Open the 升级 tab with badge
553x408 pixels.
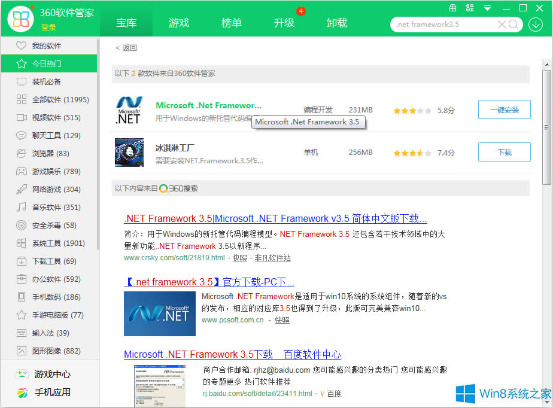pyautogui.click(x=284, y=23)
